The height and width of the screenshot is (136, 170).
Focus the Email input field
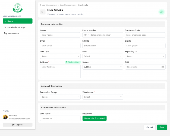[x=60, y=46]
